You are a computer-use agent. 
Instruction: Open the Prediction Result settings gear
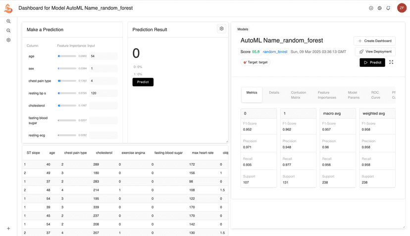tap(221, 29)
